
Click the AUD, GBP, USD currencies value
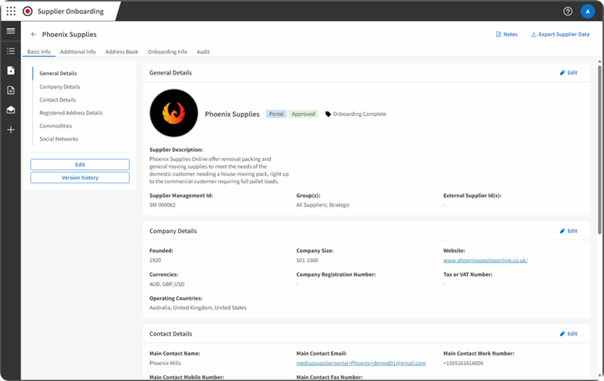(167, 285)
